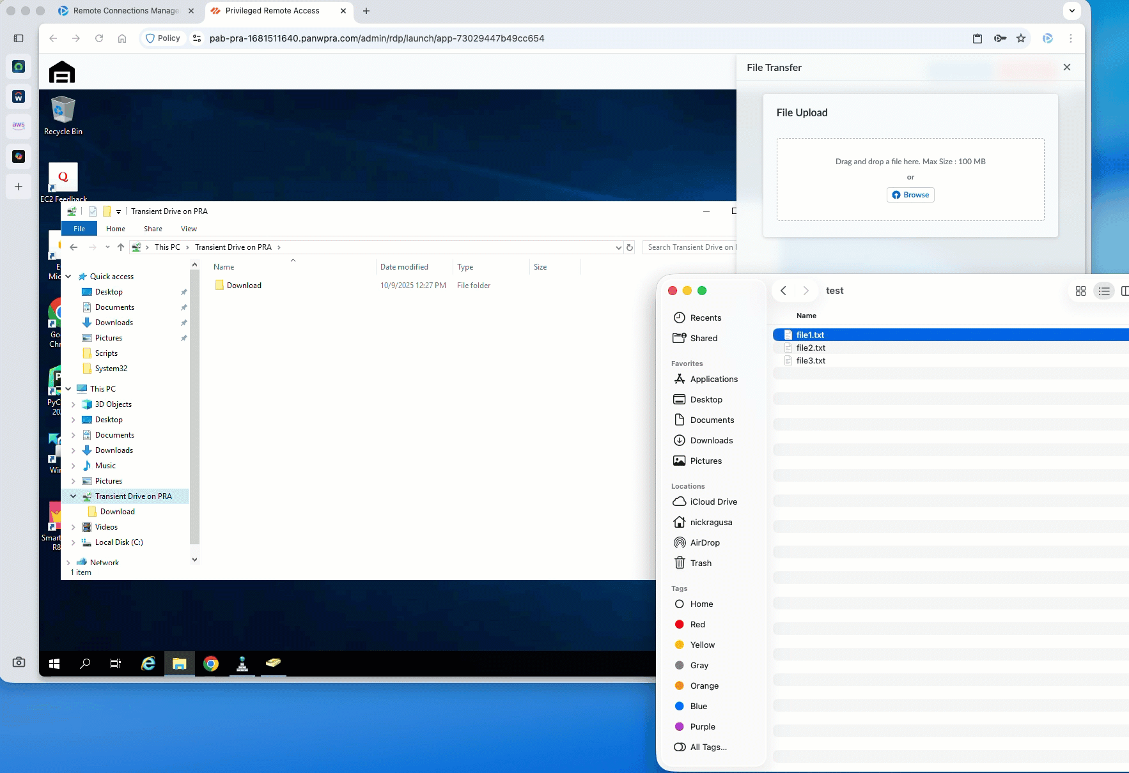The image size is (1129, 773).
Task: Open the Explorer address bar dropdown arrow
Action: (618, 247)
